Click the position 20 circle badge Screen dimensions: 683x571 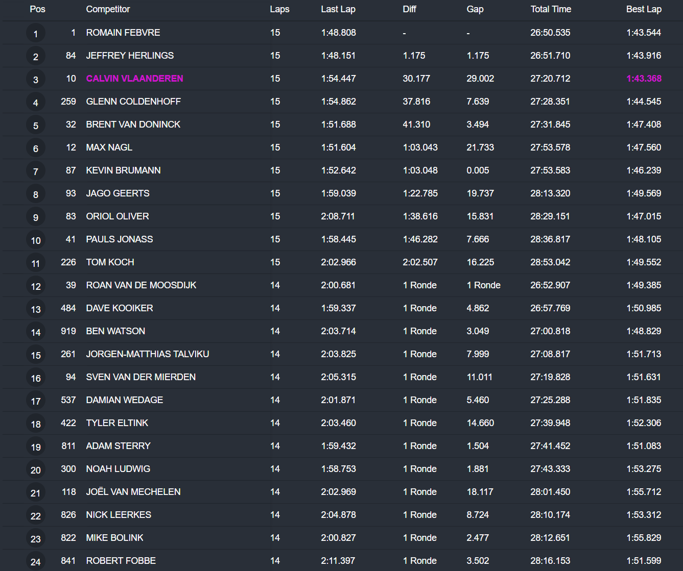click(x=36, y=470)
